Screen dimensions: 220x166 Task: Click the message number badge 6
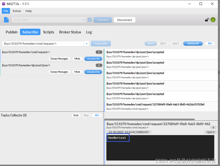pyautogui.click(x=213, y=127)
